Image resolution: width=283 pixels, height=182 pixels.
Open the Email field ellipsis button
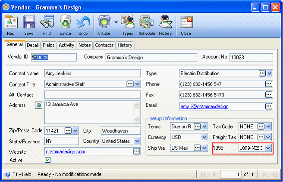269,106
